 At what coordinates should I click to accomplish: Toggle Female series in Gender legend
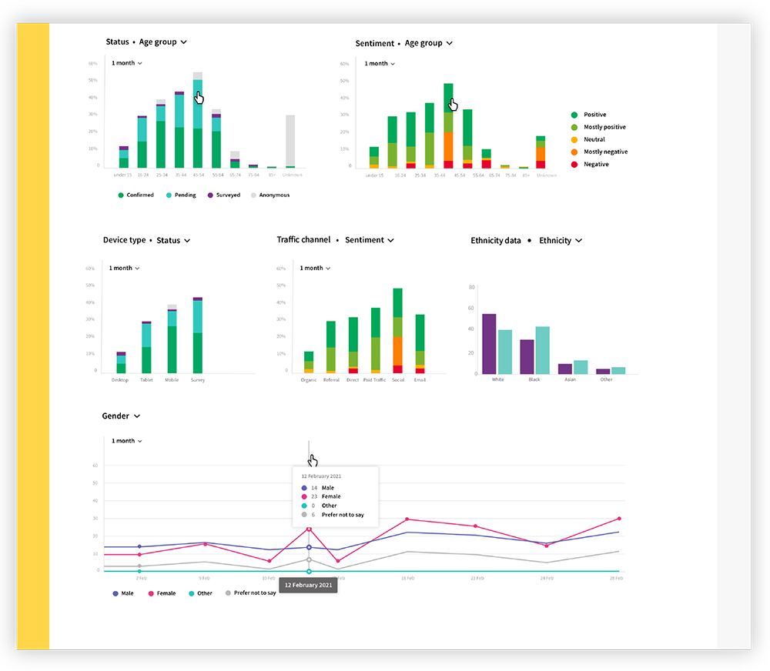click(162, 593)
